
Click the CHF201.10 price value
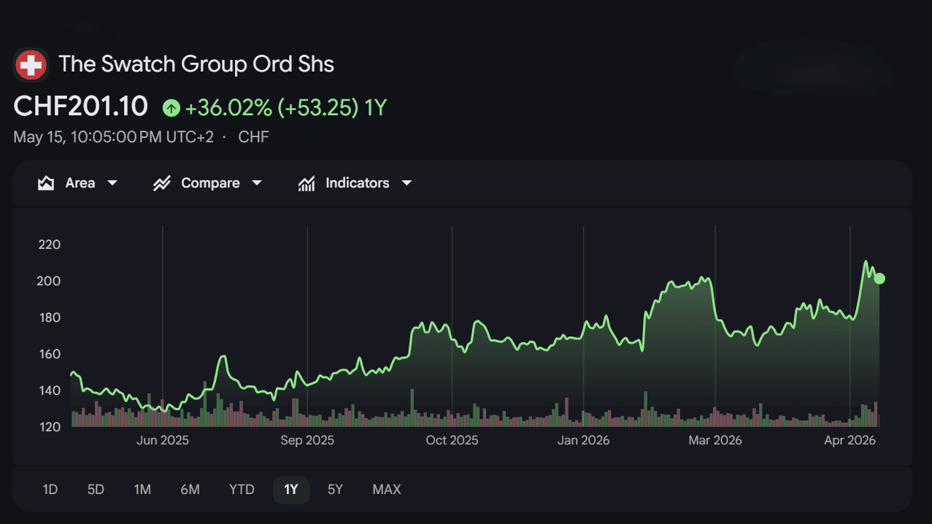pyautogui.click(x=81, y=107)
